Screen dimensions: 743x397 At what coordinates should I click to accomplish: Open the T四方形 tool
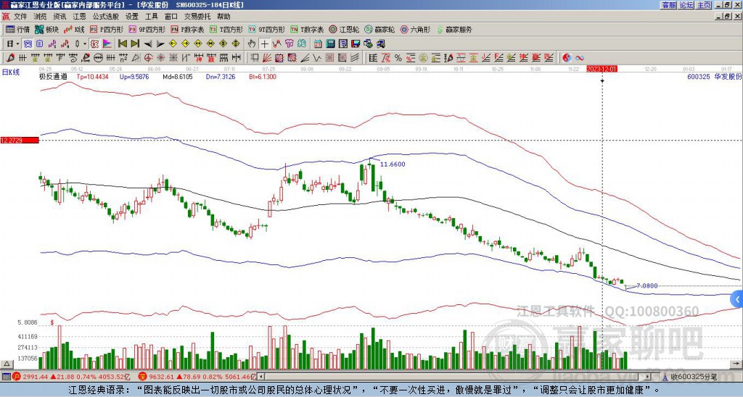click(226, 29)
